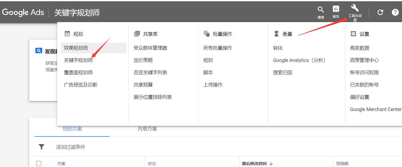
Task: Open 商家数据 under settings
Action: 360,48
